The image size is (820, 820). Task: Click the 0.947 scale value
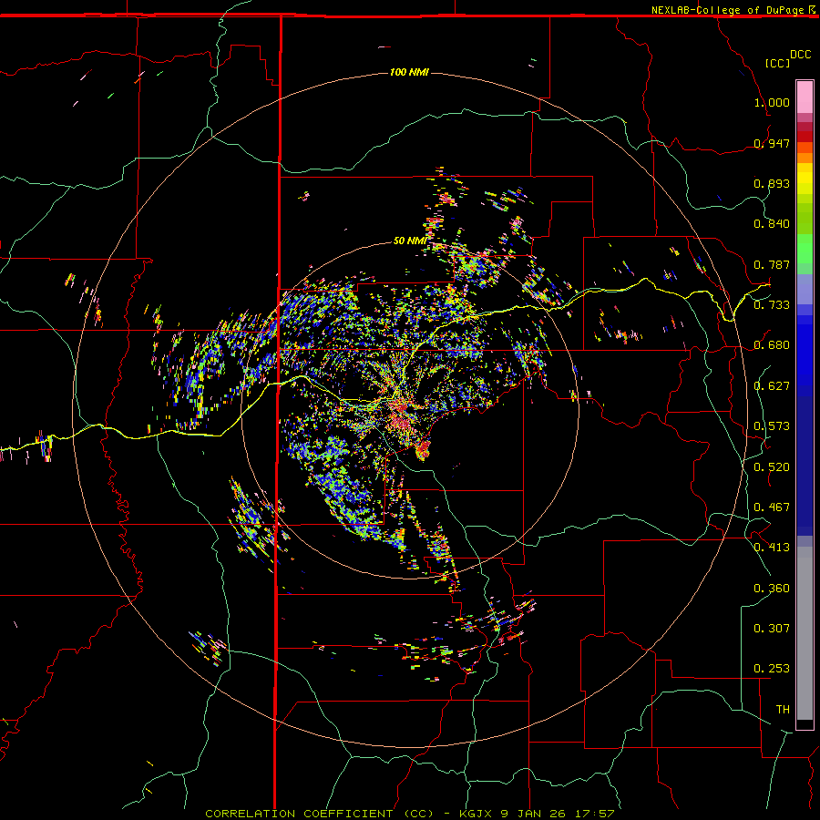point(772,143)
